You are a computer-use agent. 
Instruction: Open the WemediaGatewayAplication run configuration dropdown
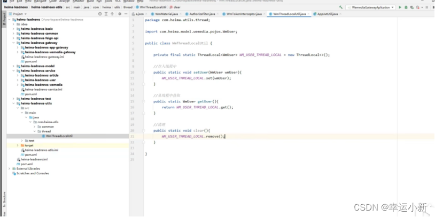[x=371, y=7]
